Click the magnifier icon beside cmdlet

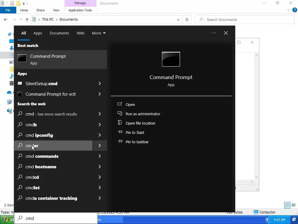coord(20,188)
